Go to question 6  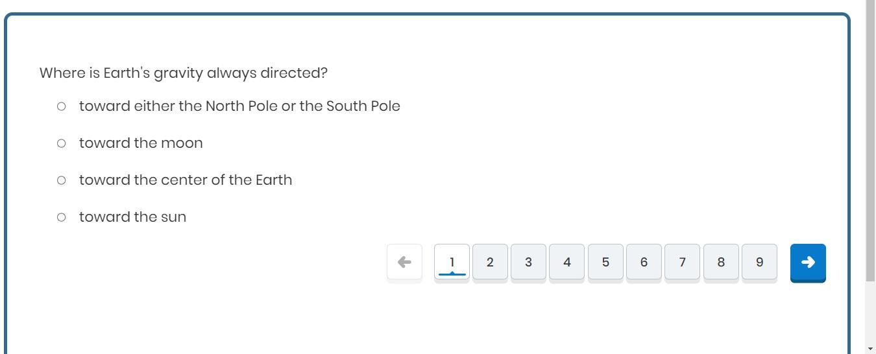(644, 262)
